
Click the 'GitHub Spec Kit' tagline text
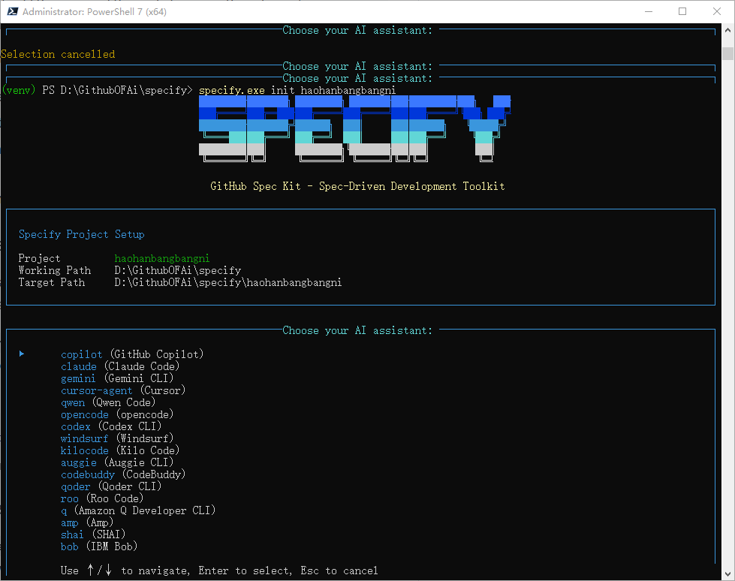click(357, 186)
